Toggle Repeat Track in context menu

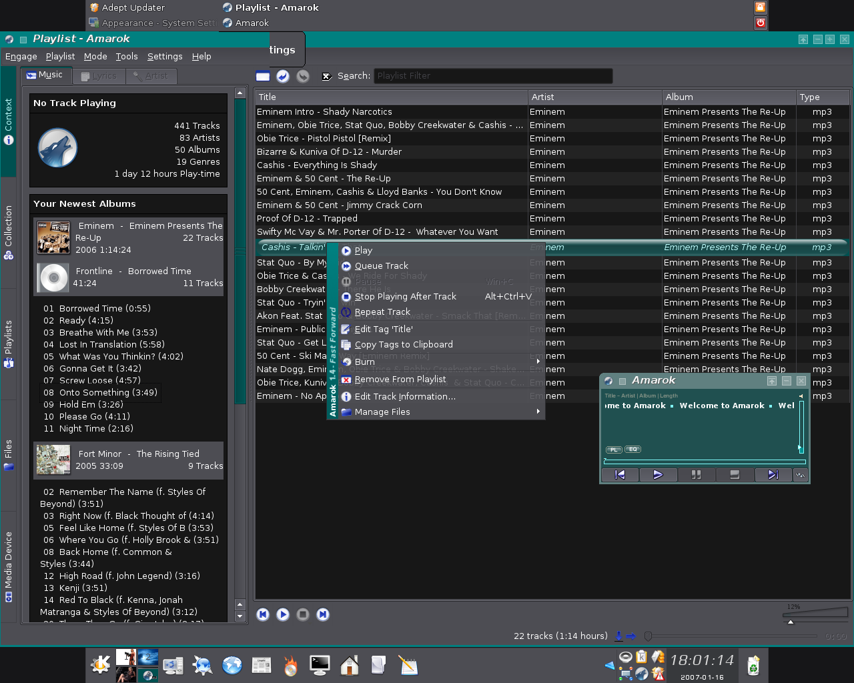pos(442,311)
